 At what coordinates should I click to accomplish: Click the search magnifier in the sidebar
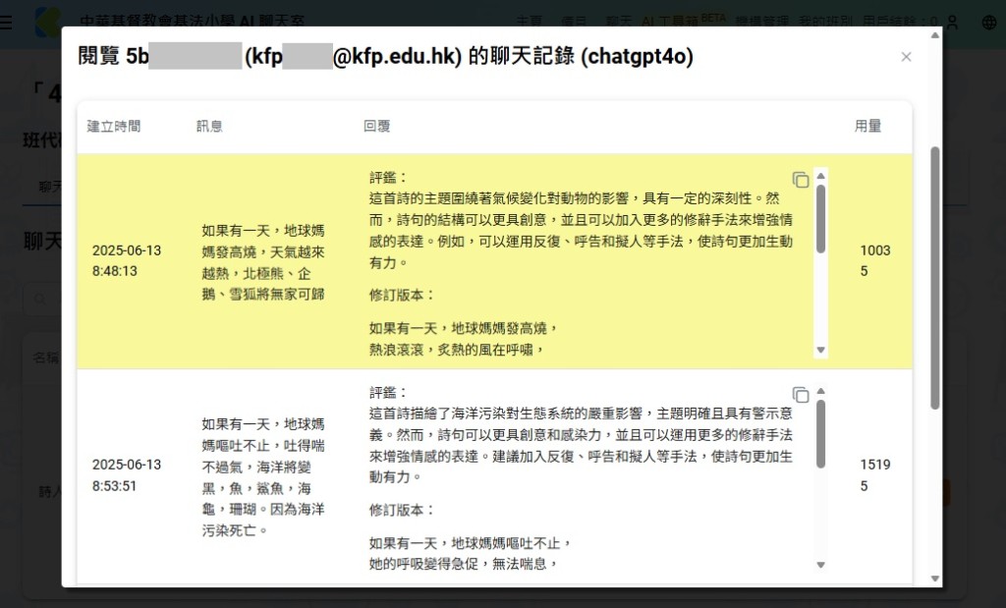pos(39,298)
